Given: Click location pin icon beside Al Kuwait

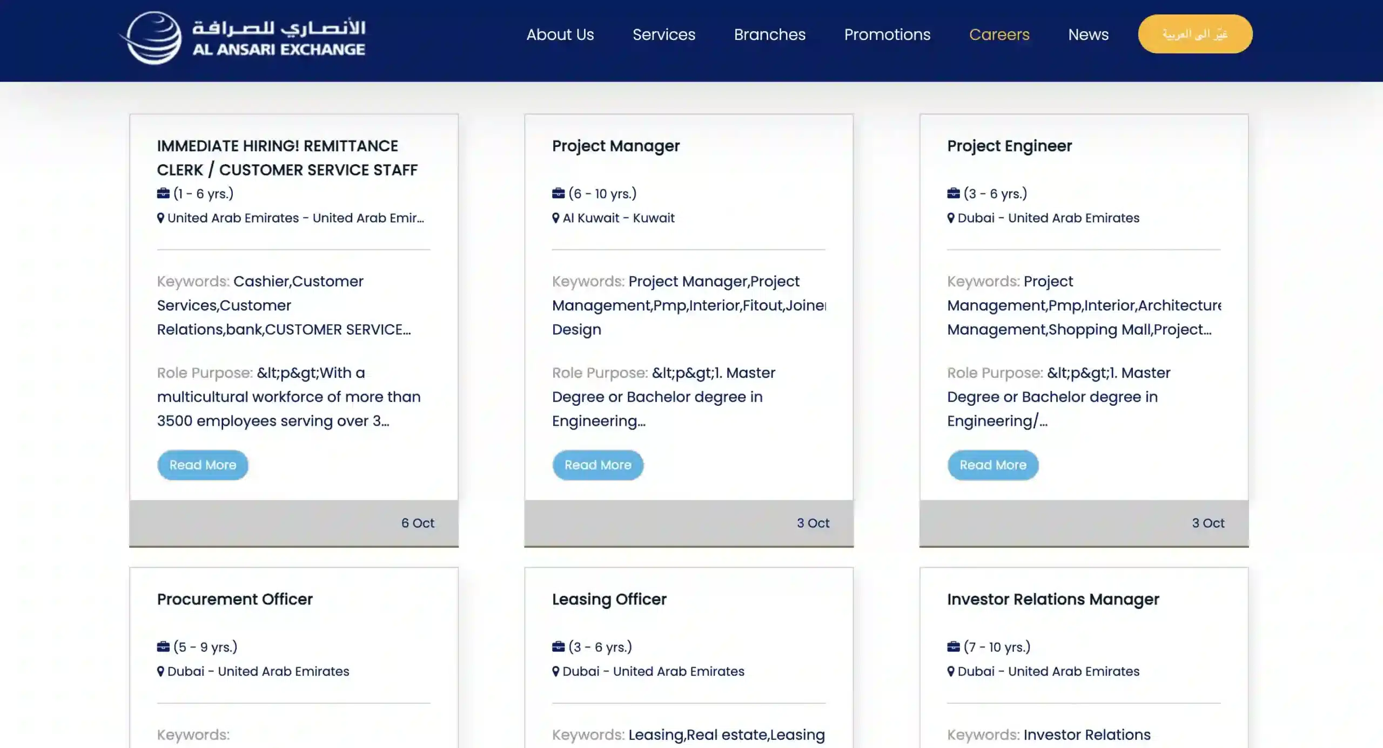Looking at the screenshot, I should click(x=555, y=218).
